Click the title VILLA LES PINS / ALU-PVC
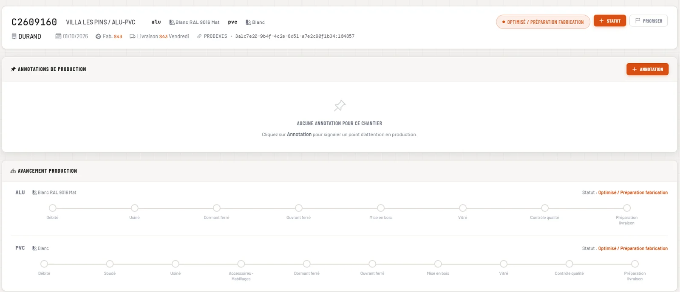 coord(101,22)
